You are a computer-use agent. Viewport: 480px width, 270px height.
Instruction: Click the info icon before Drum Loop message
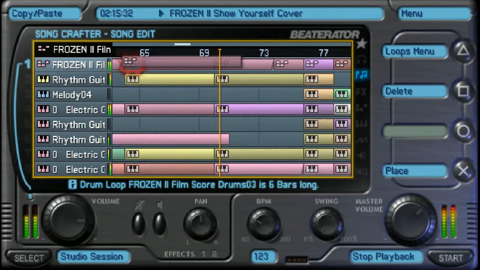pyautogui.click(x=72, y=184)
